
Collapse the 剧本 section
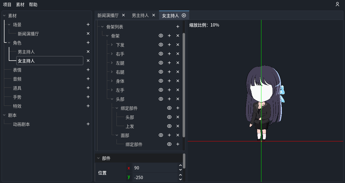(4, 115)
